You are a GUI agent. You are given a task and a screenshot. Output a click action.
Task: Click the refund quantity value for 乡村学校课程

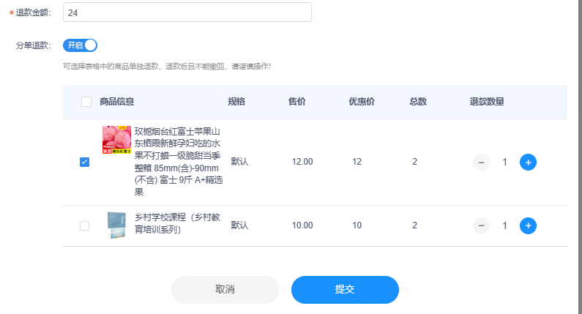pos(504,225)
